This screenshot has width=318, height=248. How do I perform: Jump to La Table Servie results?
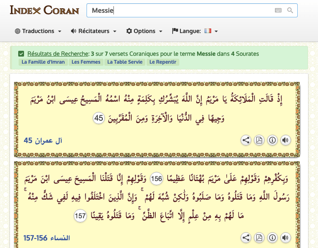[125, 62]
